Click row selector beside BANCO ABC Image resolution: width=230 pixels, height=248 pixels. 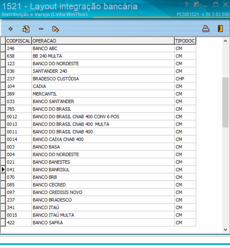point(3,49)
